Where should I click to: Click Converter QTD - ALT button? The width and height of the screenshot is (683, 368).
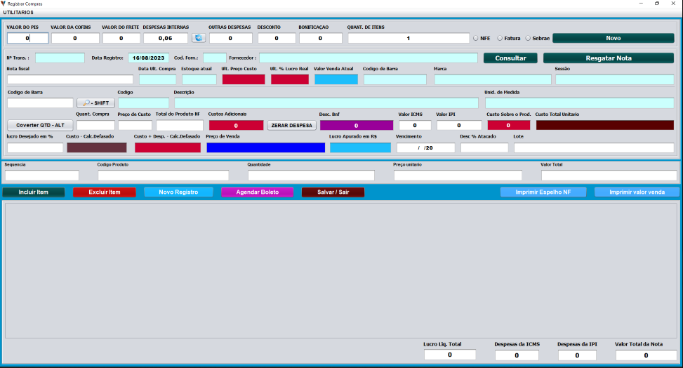point(40,125)
